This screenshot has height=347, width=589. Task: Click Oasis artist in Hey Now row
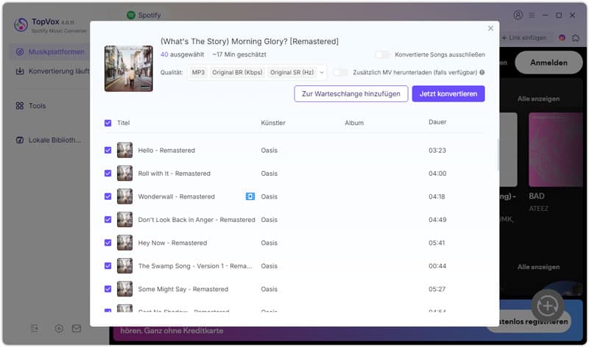269,243
